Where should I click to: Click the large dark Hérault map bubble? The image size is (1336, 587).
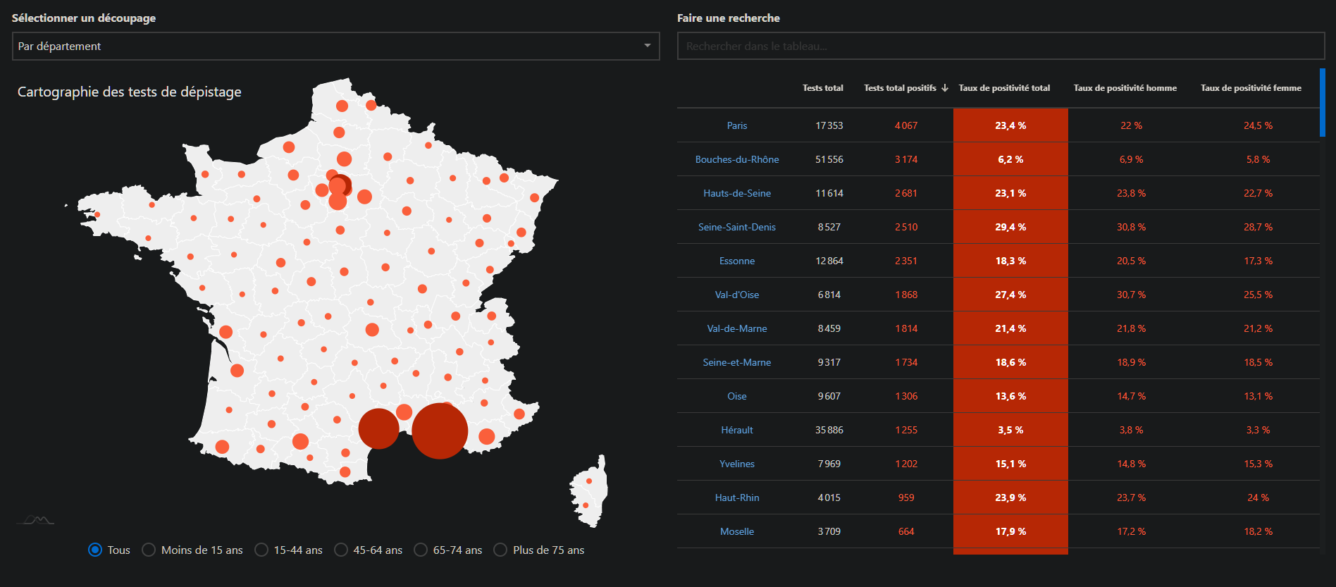[x=379, y=428]
